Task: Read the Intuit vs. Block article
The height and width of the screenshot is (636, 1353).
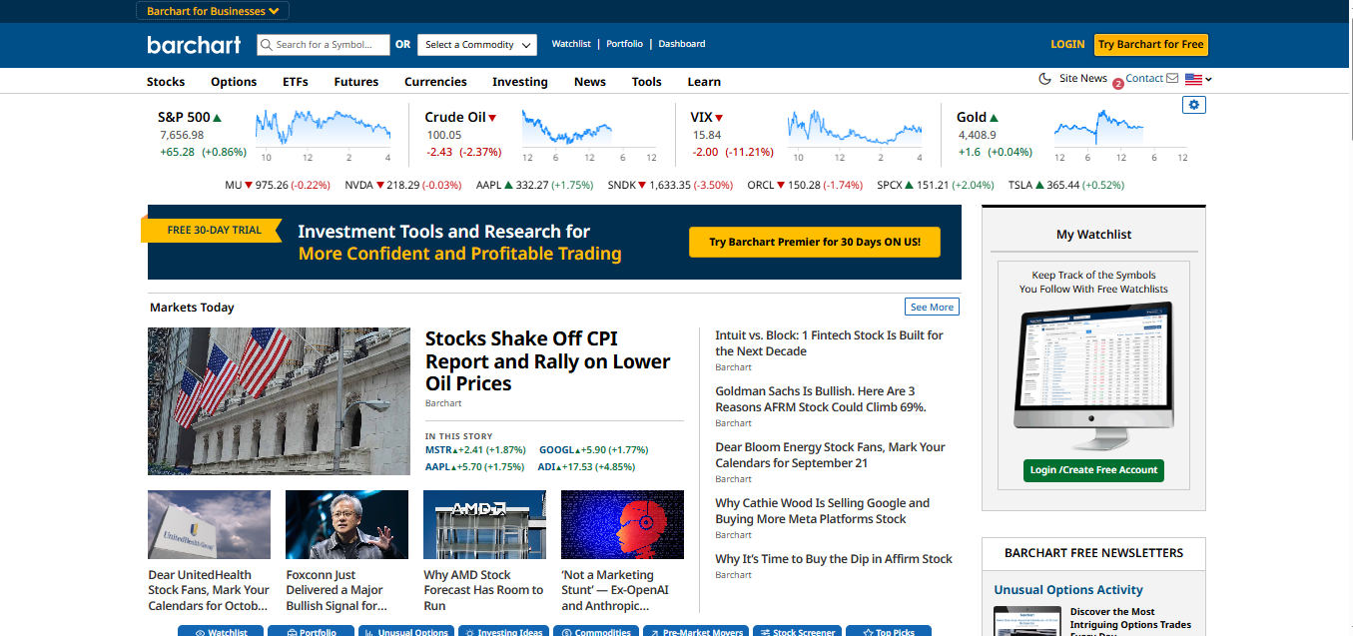Action: (x=829, y=343)
